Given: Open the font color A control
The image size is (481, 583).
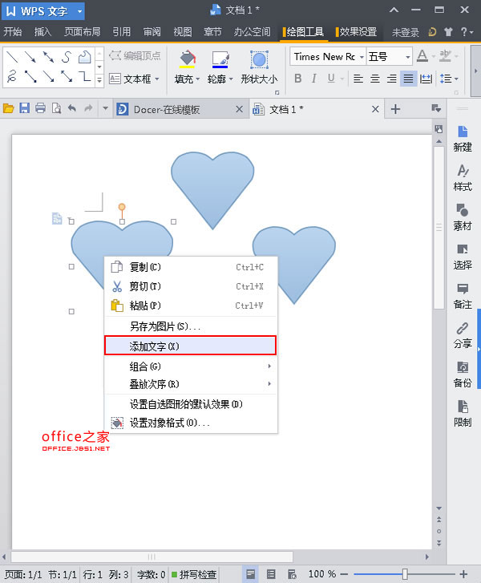Looking at the screenshot, I should pyautogui.click(x=422, y=56).
